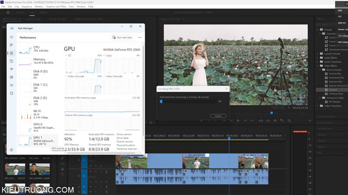Viewport: 348px width, 195px height.
Task: Open the Sequence menu
Action: coord(27,6)
